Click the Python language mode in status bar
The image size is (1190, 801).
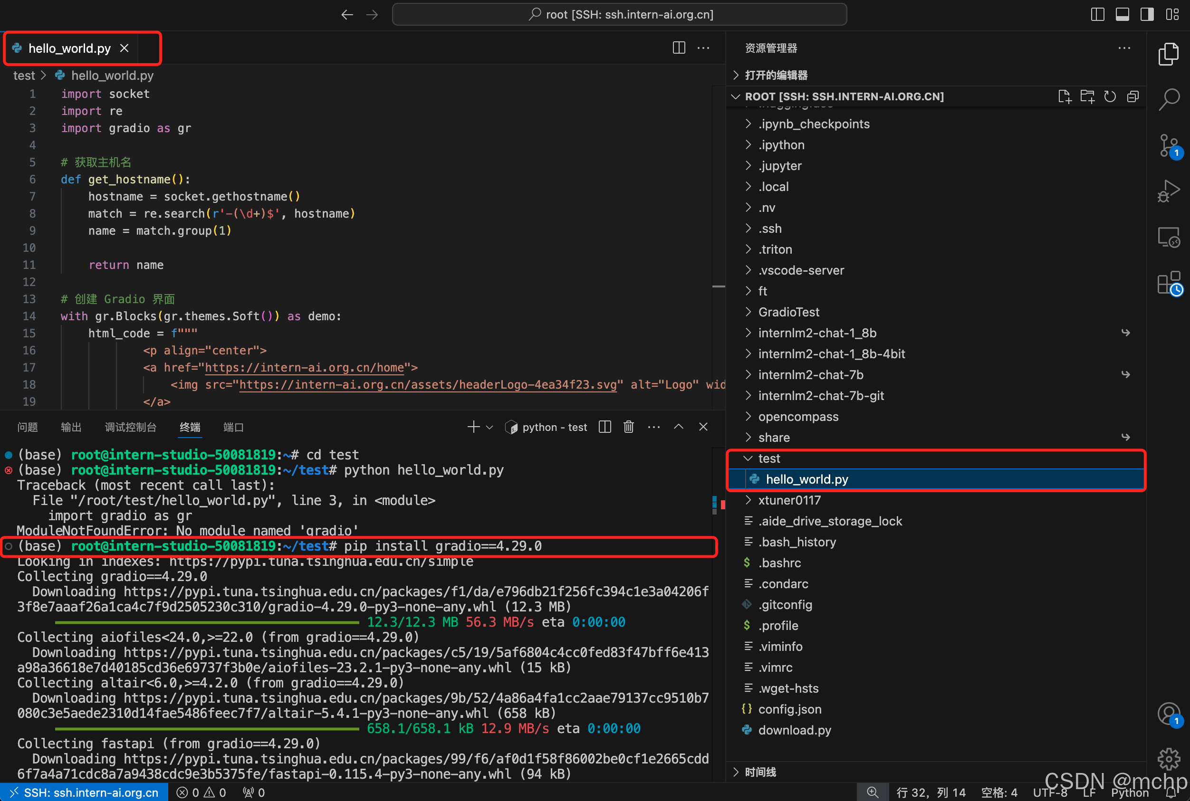point(1129,792)
